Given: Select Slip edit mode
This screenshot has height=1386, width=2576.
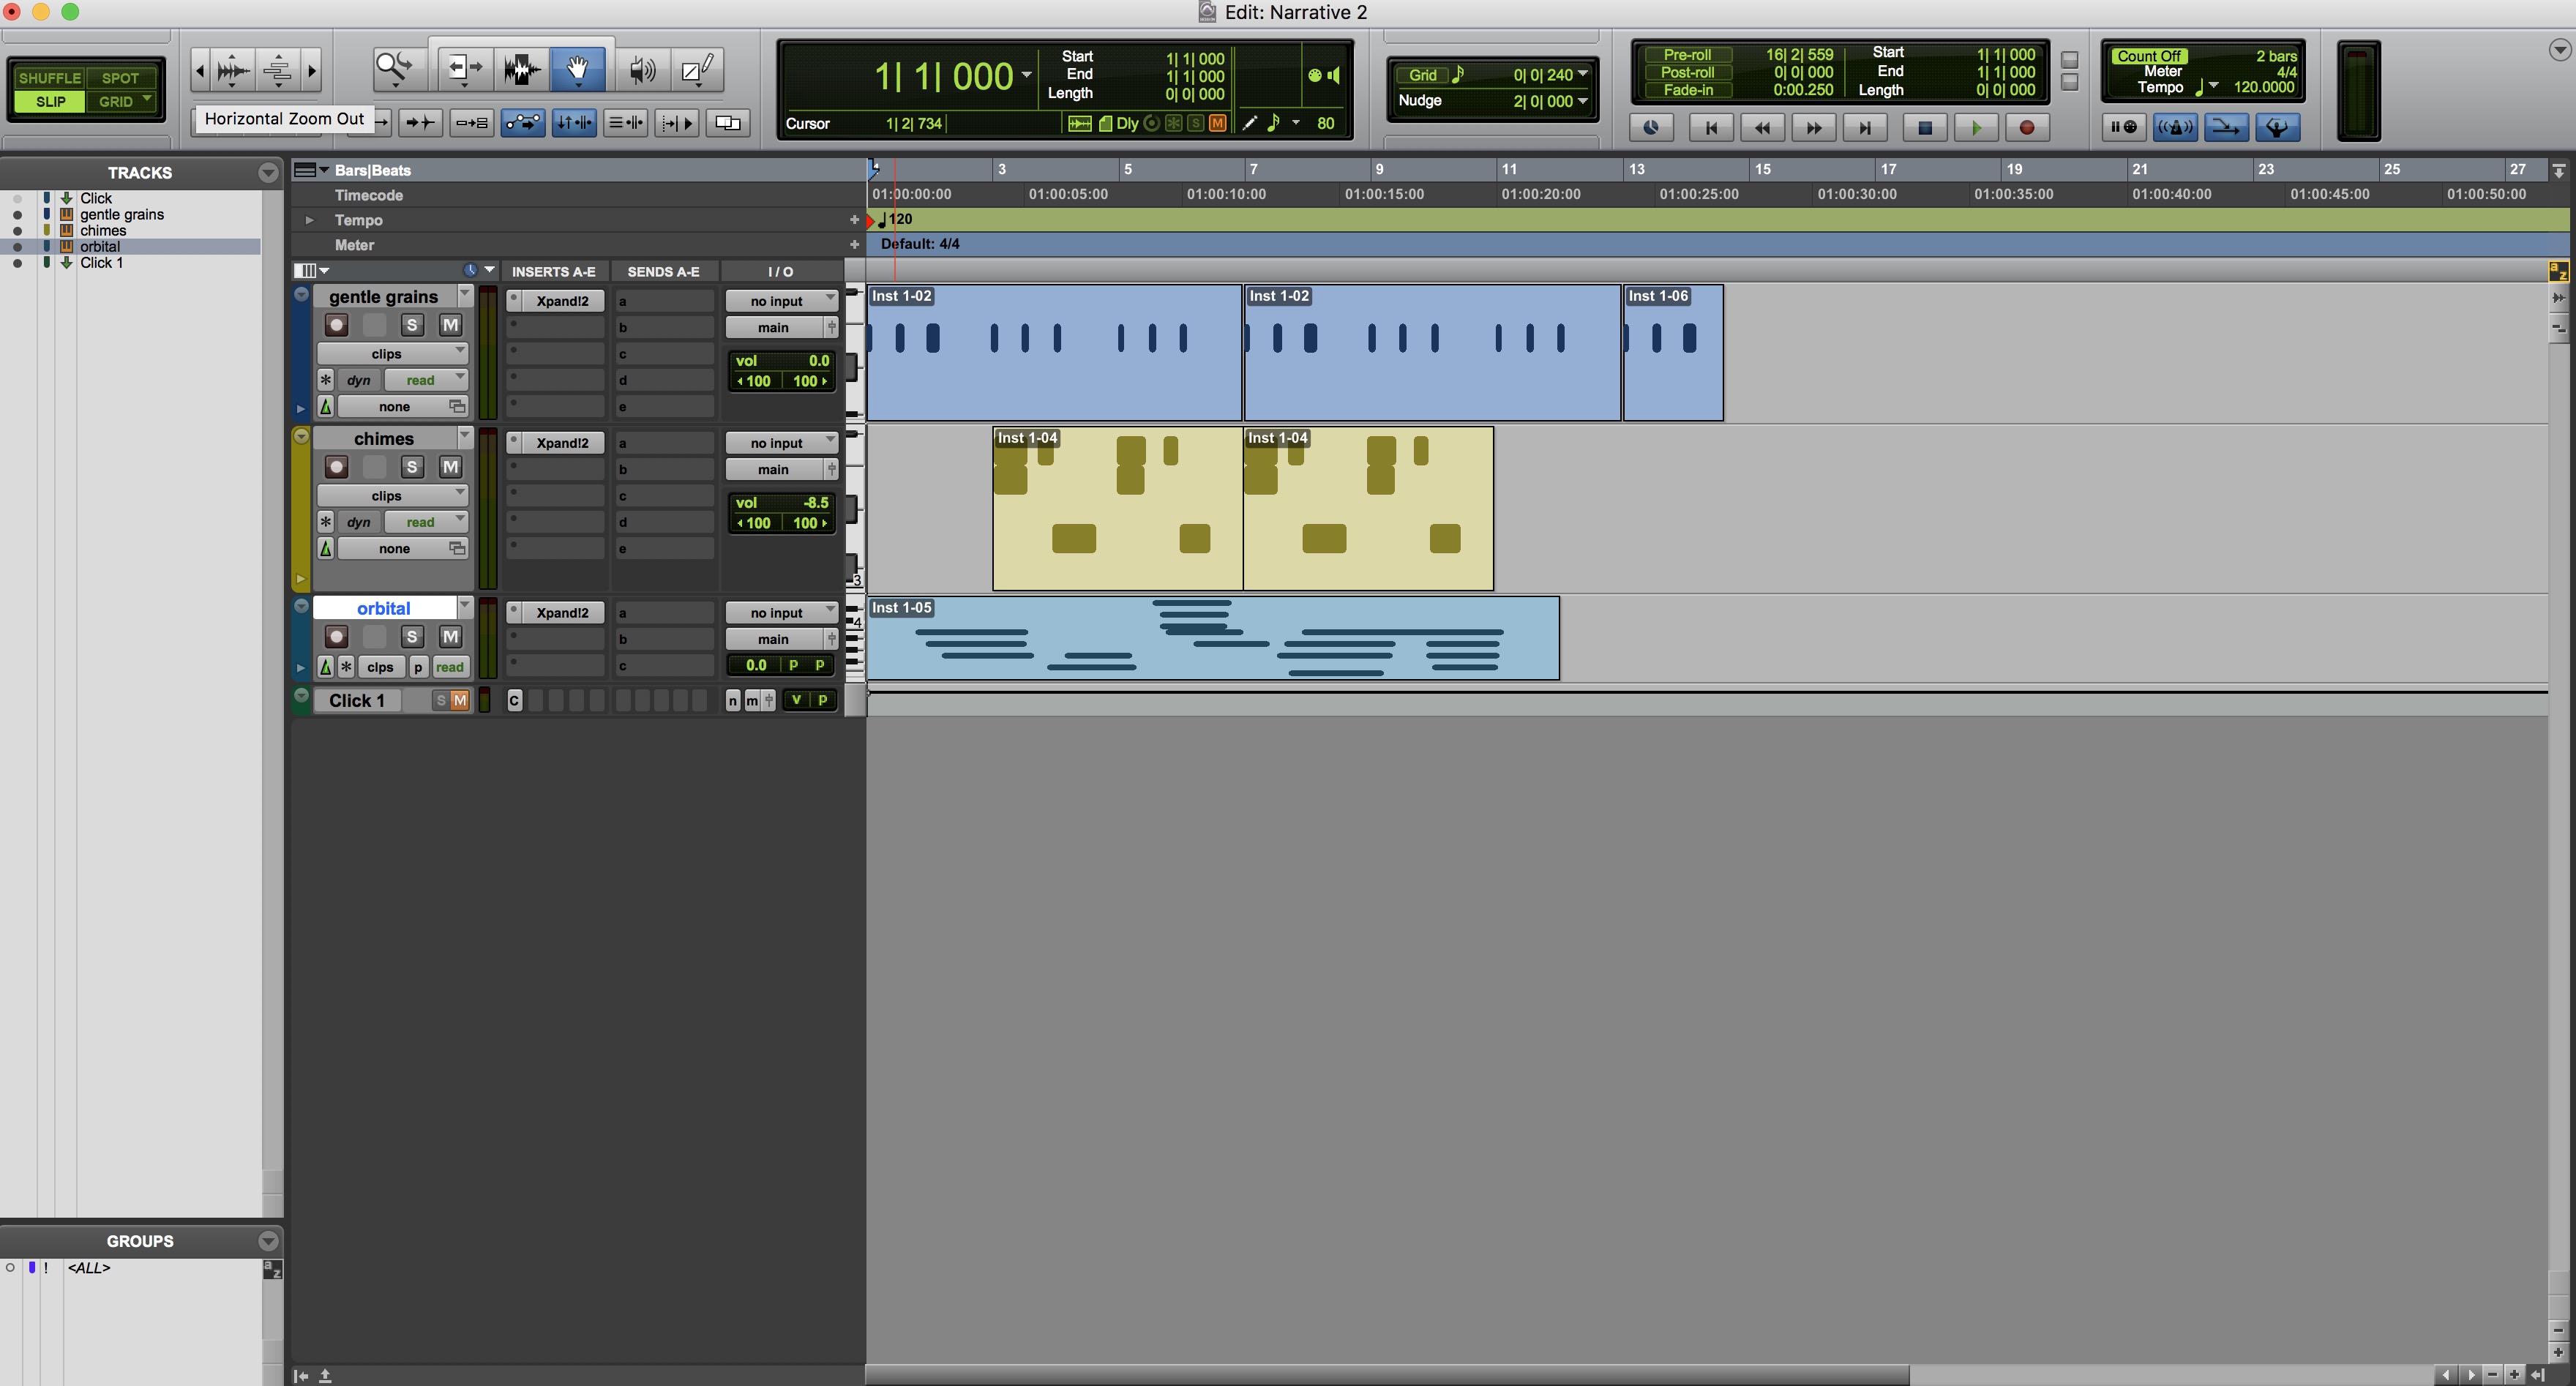Looking at the screenshot, I should tap(50, 102).
